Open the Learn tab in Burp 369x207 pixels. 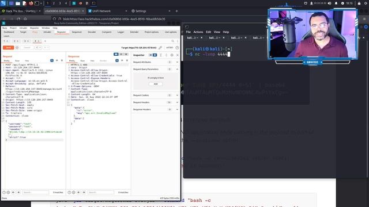(6, 36)
